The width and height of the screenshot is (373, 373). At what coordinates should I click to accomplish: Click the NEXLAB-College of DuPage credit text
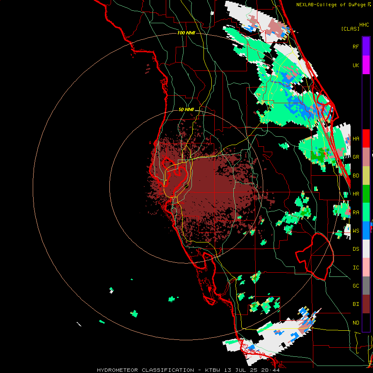click(333, 5)
